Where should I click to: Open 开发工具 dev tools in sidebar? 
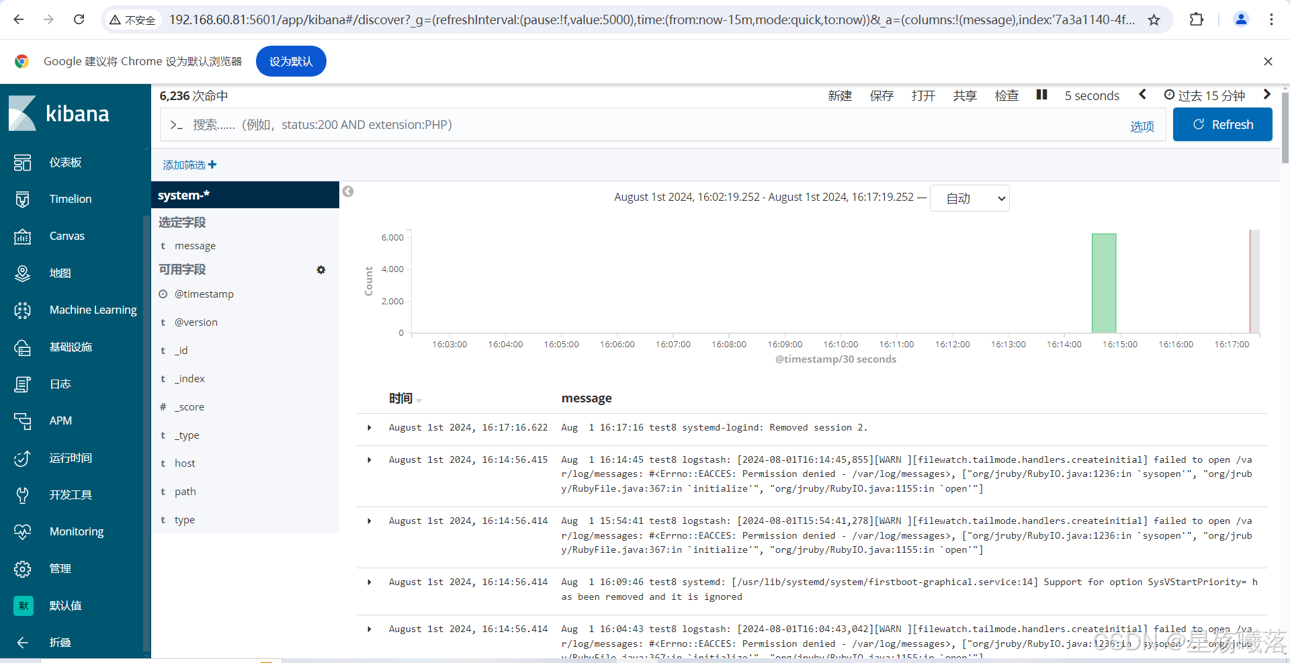point(71,494)
